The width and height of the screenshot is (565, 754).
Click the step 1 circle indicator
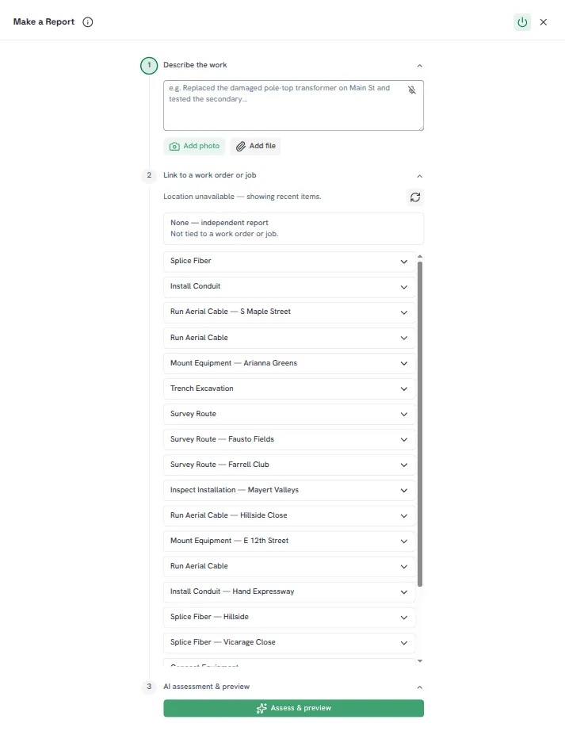point(149,65)
